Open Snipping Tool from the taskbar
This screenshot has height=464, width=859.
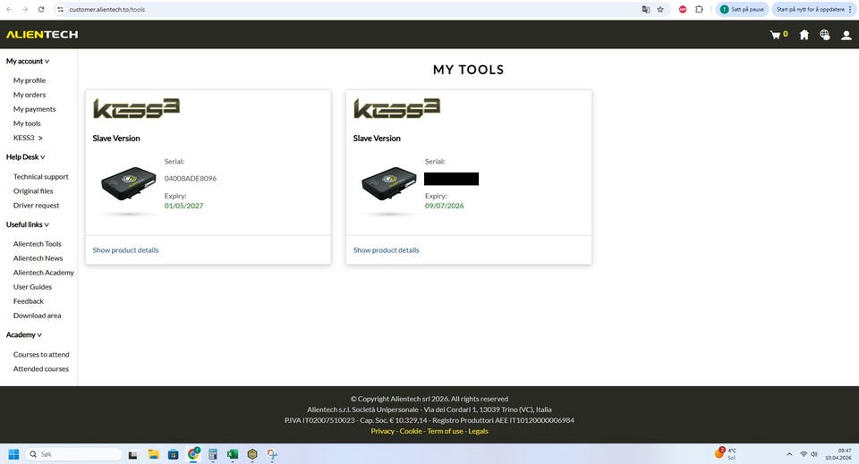(x=272, y=454)
